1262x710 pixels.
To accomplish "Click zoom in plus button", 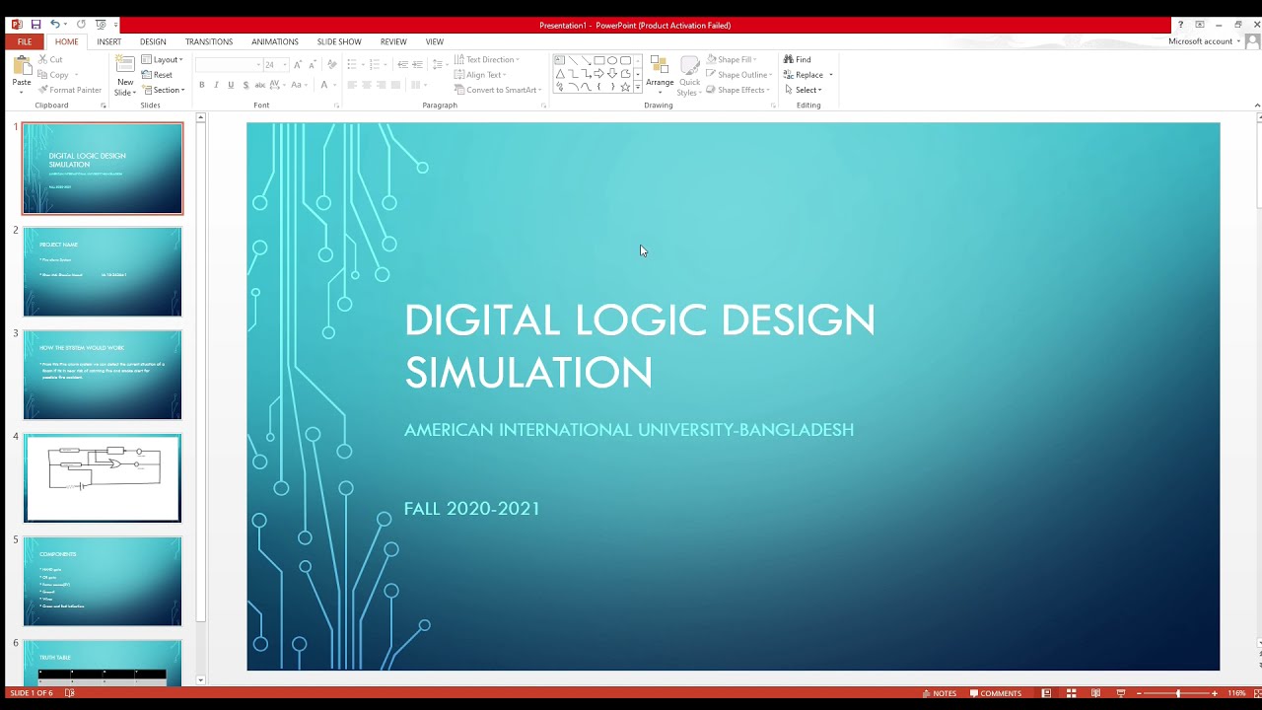I will point(1215,693).
